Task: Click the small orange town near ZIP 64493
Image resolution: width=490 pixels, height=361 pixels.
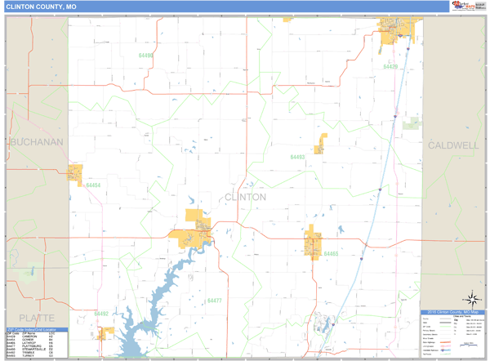Action: click(322, 144)
